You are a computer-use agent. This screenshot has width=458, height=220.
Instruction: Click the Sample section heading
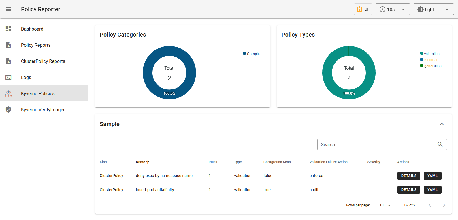(110, 124)
